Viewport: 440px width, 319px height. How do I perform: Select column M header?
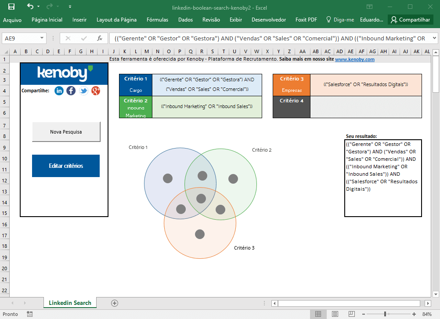click(147, 51)
